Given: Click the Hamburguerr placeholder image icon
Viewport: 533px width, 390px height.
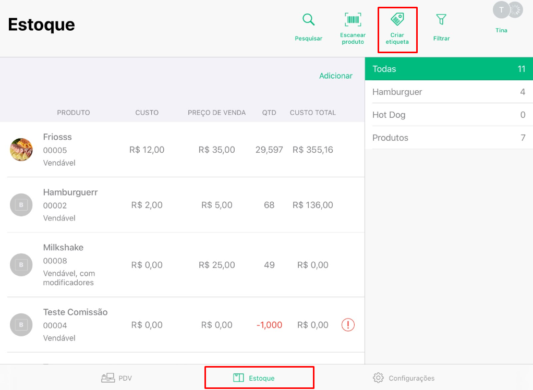Looking at the screenshot, I should (21, 205).
